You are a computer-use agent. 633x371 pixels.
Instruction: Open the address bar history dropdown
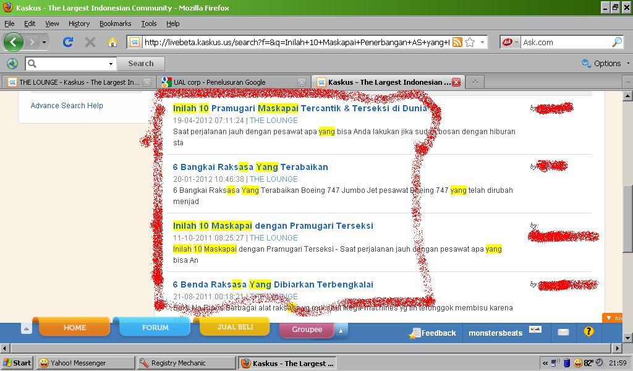pos(482,42)
